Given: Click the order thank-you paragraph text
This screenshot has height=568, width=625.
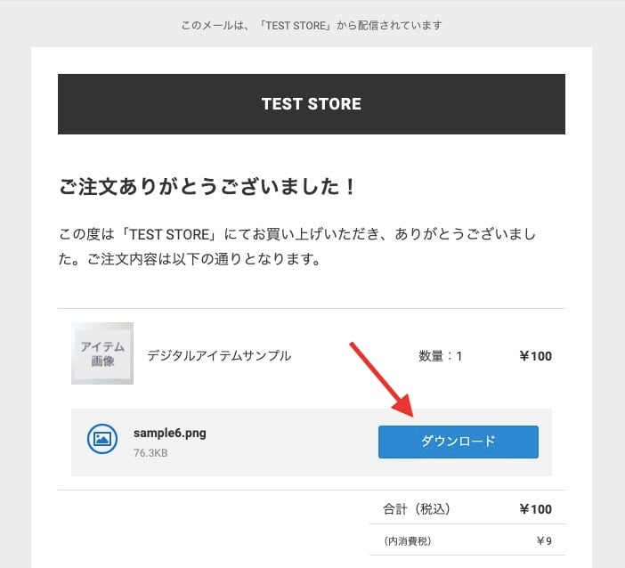Looking at the screenshot, I should coord(297,247).
